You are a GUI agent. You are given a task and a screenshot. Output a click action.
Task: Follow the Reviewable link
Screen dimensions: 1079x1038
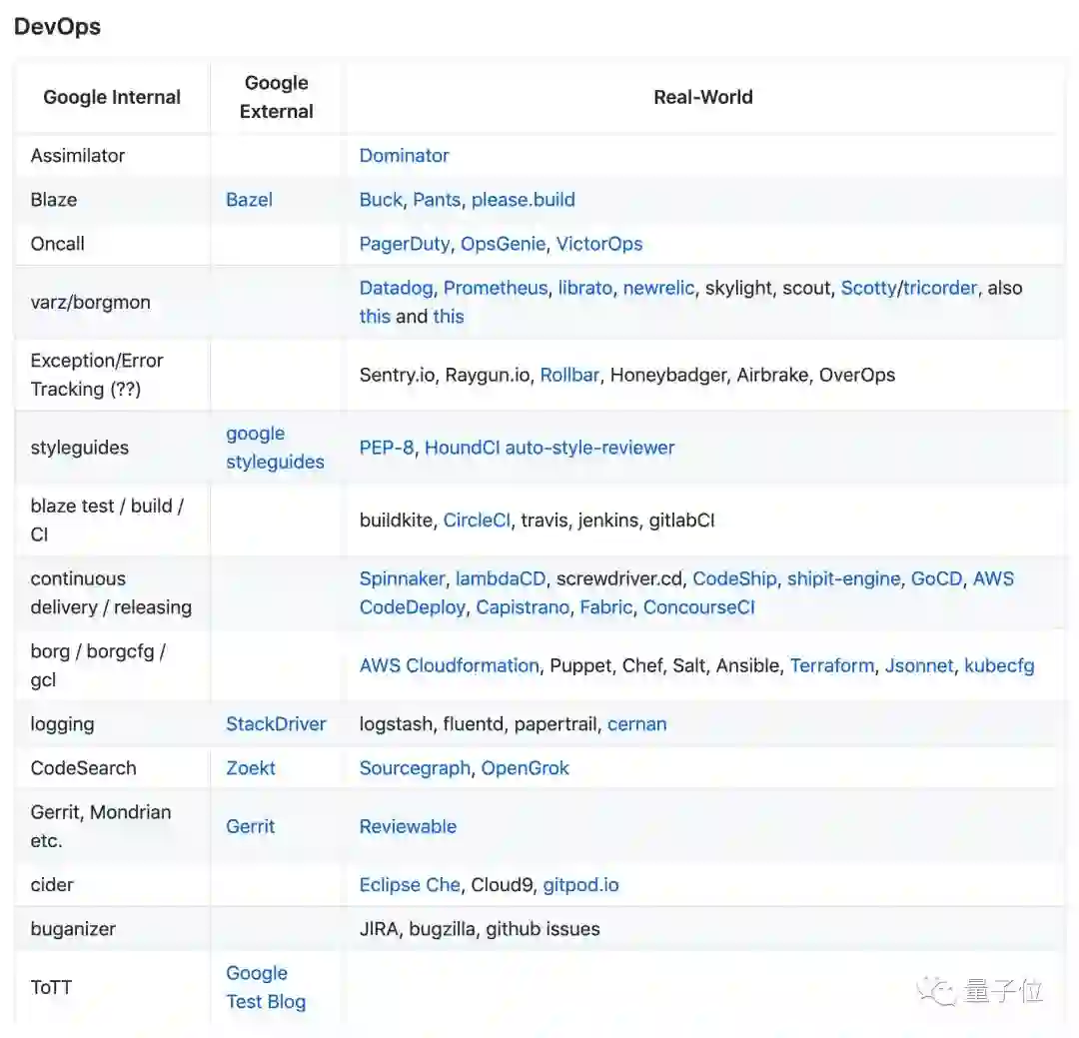click(x=408, y=826)
